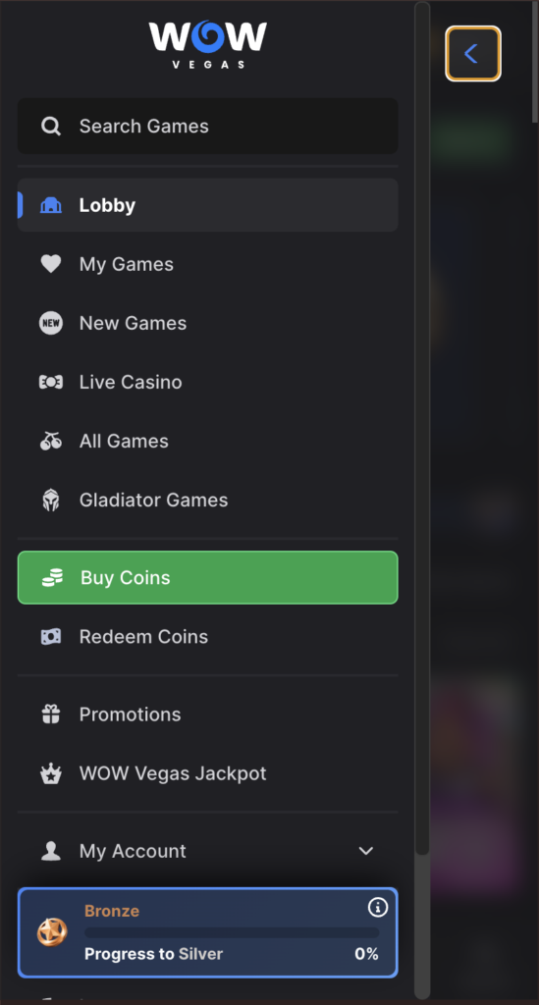Open the Bronze tier info icon

tap(377, 907)
